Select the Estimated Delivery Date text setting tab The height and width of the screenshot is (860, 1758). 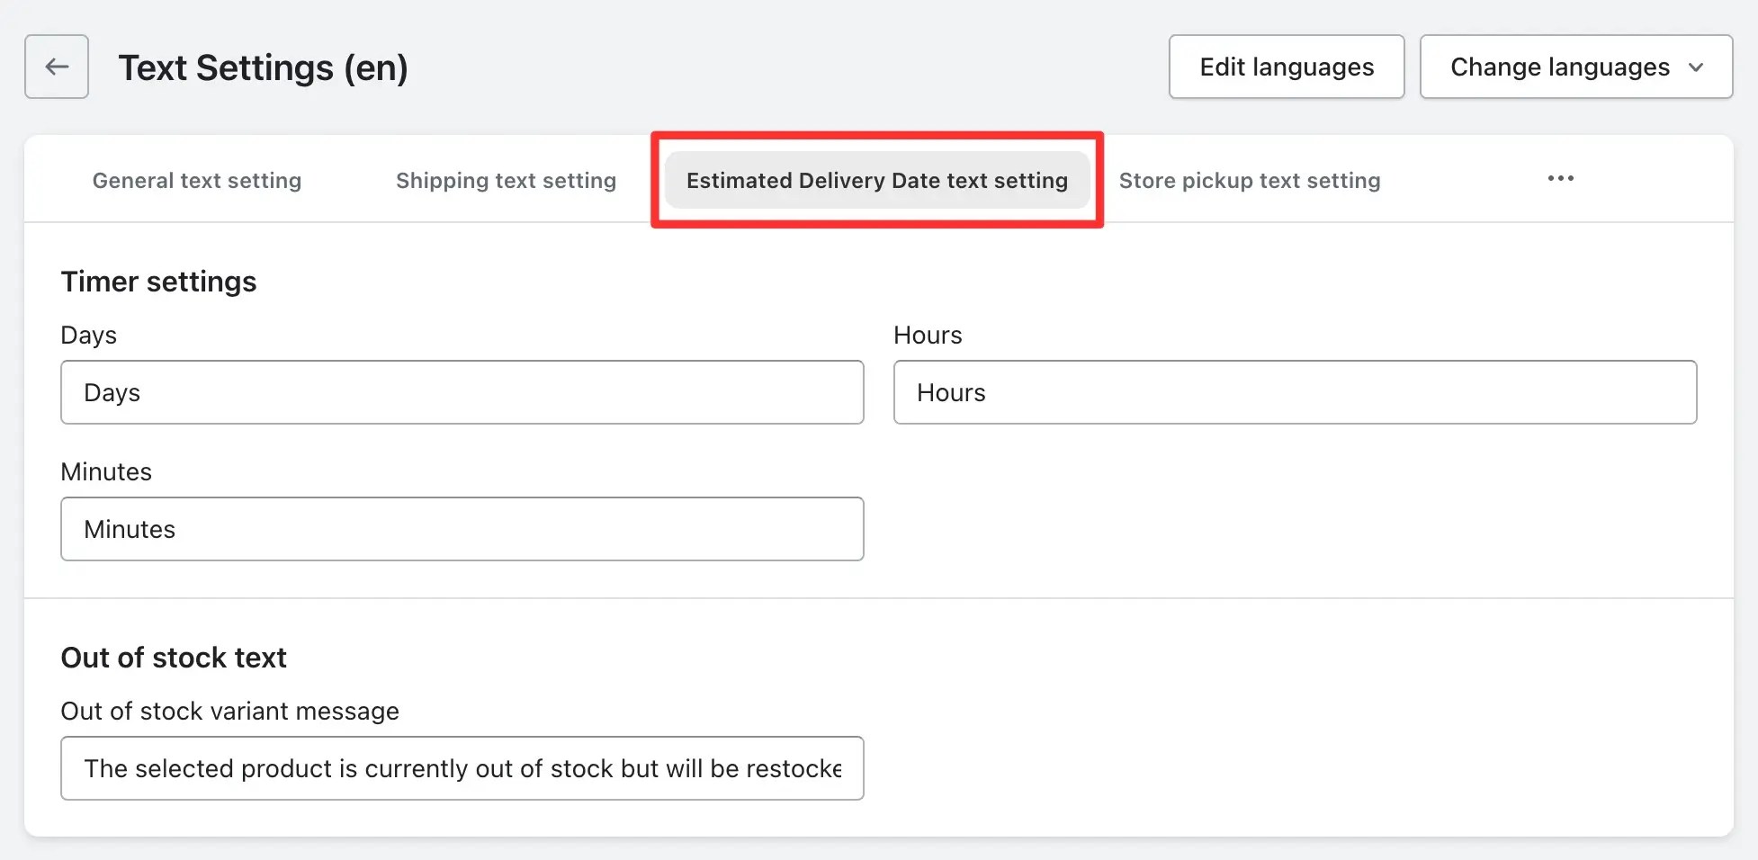point(875,180)
